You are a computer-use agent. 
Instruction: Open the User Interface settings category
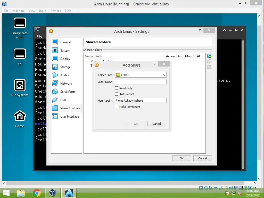pyautogui.click(x=66, y=117)
